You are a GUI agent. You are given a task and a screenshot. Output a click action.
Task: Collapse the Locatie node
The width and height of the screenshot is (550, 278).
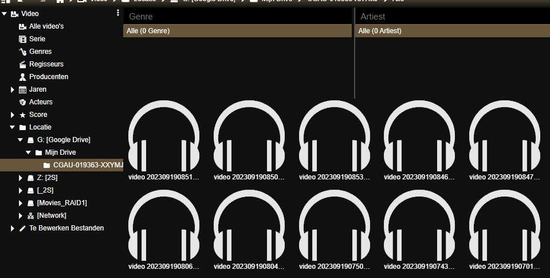[x=12, y=127]
